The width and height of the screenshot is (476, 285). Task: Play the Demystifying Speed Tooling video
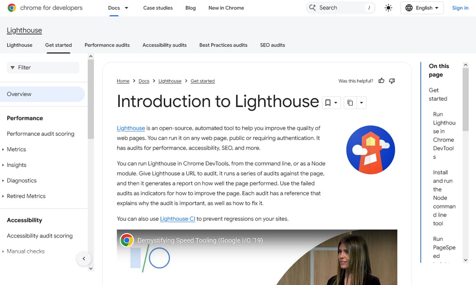[x=257, y=266]
